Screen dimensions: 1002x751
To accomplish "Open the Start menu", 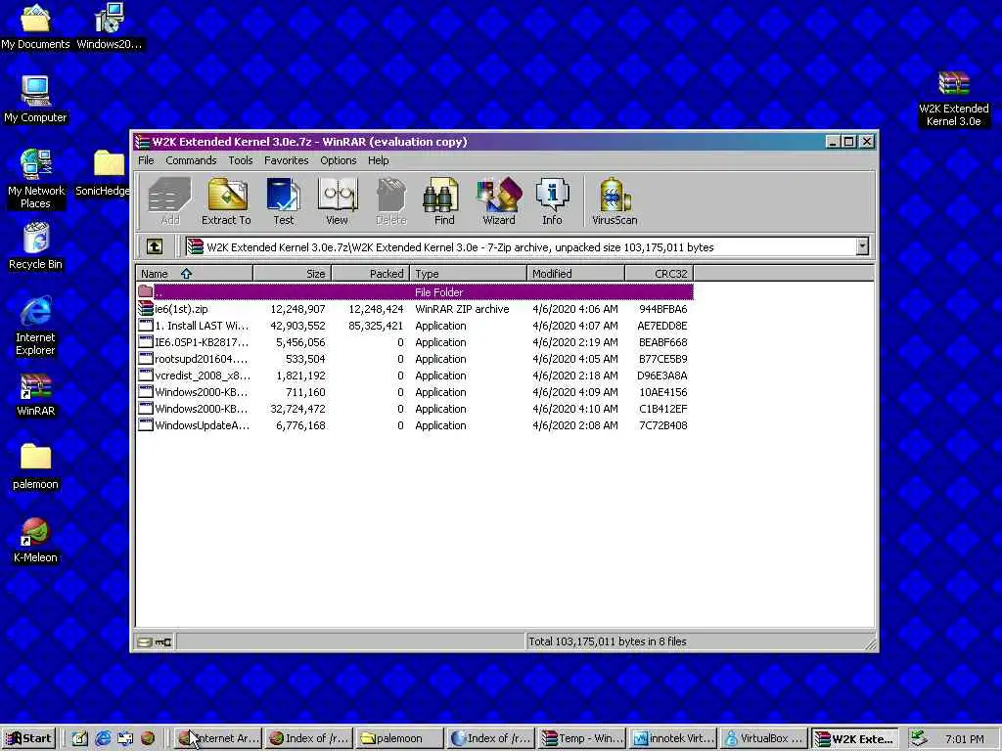I will click(x=29, y=738).
